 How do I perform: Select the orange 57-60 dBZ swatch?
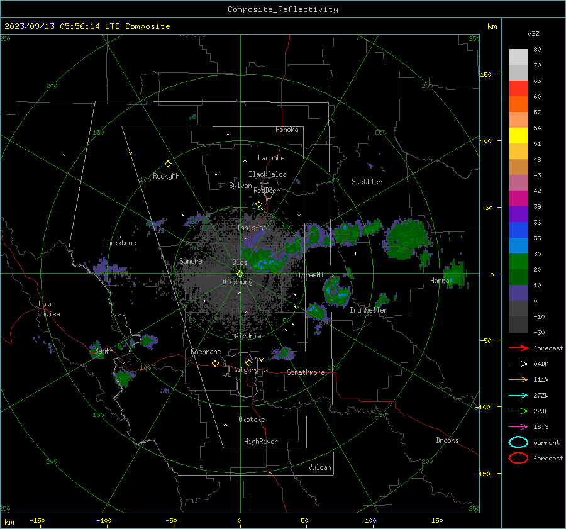pyautogui.click(x=518, y=104)
